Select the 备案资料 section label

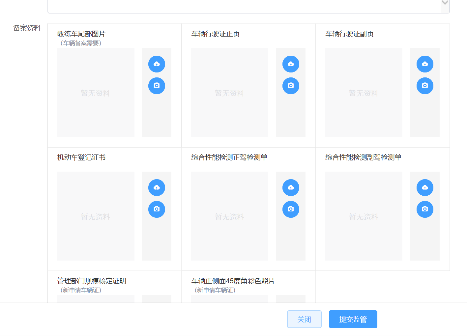(26, 28)
